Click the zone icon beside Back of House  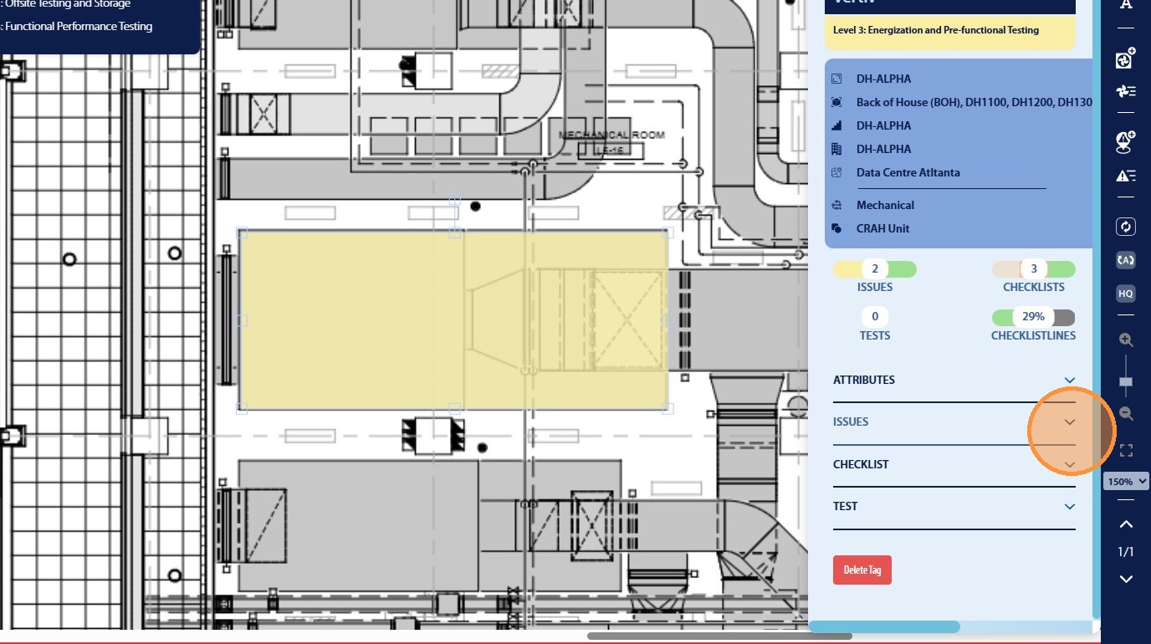[x=836, y=102]
